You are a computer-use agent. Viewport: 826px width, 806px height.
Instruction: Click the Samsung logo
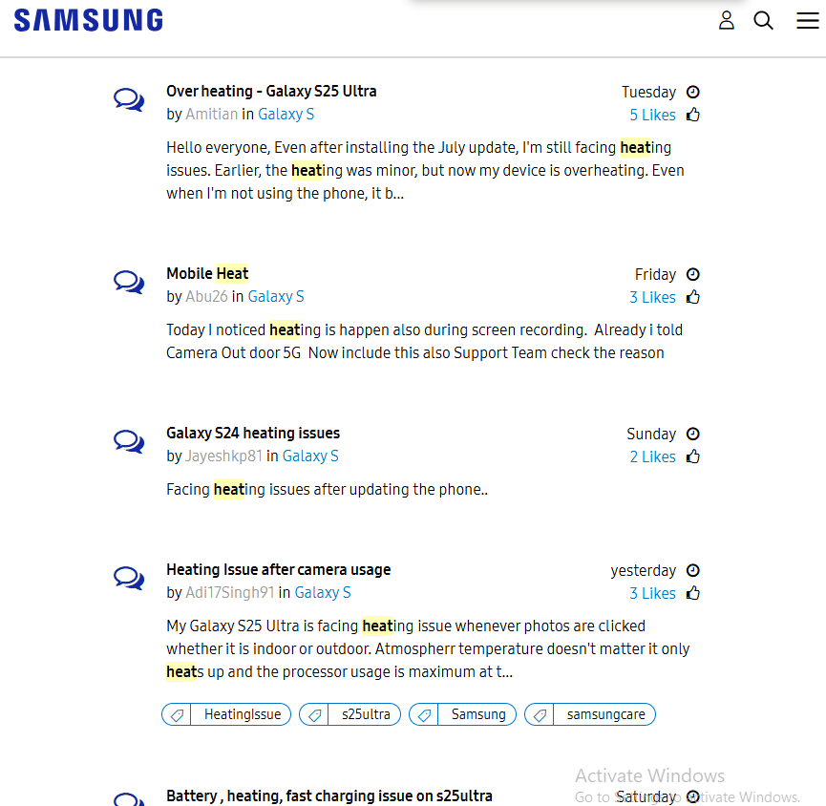click(x=89, y=21)
